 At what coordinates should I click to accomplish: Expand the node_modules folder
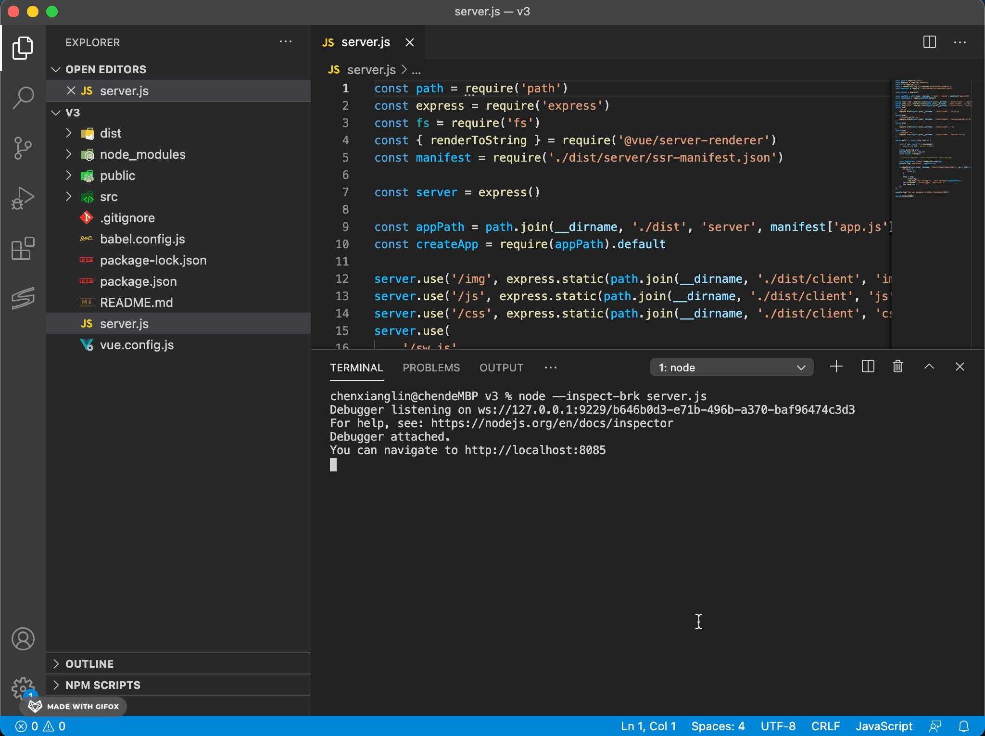tap(142, 154)
